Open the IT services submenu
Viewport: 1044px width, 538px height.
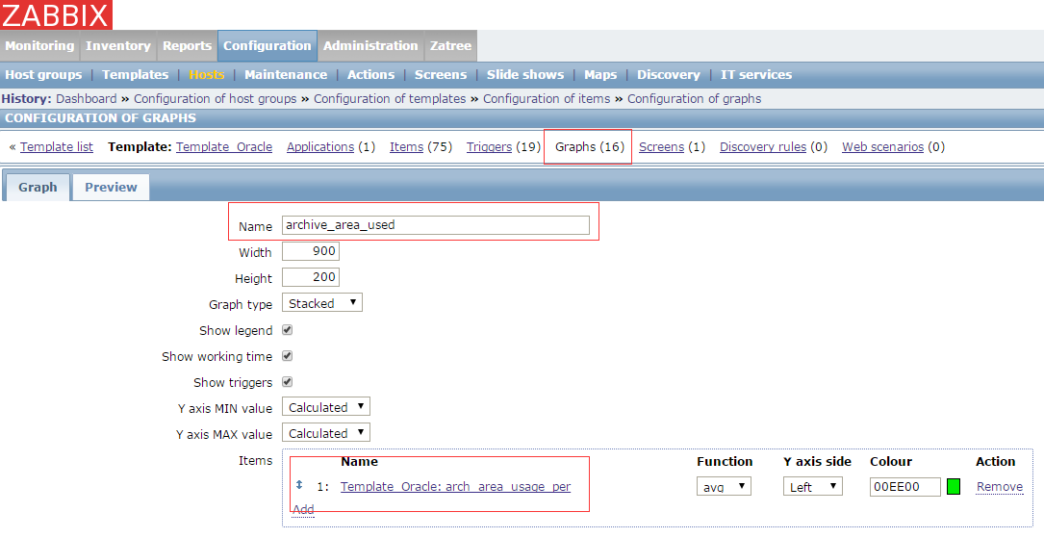coord(756,74)
